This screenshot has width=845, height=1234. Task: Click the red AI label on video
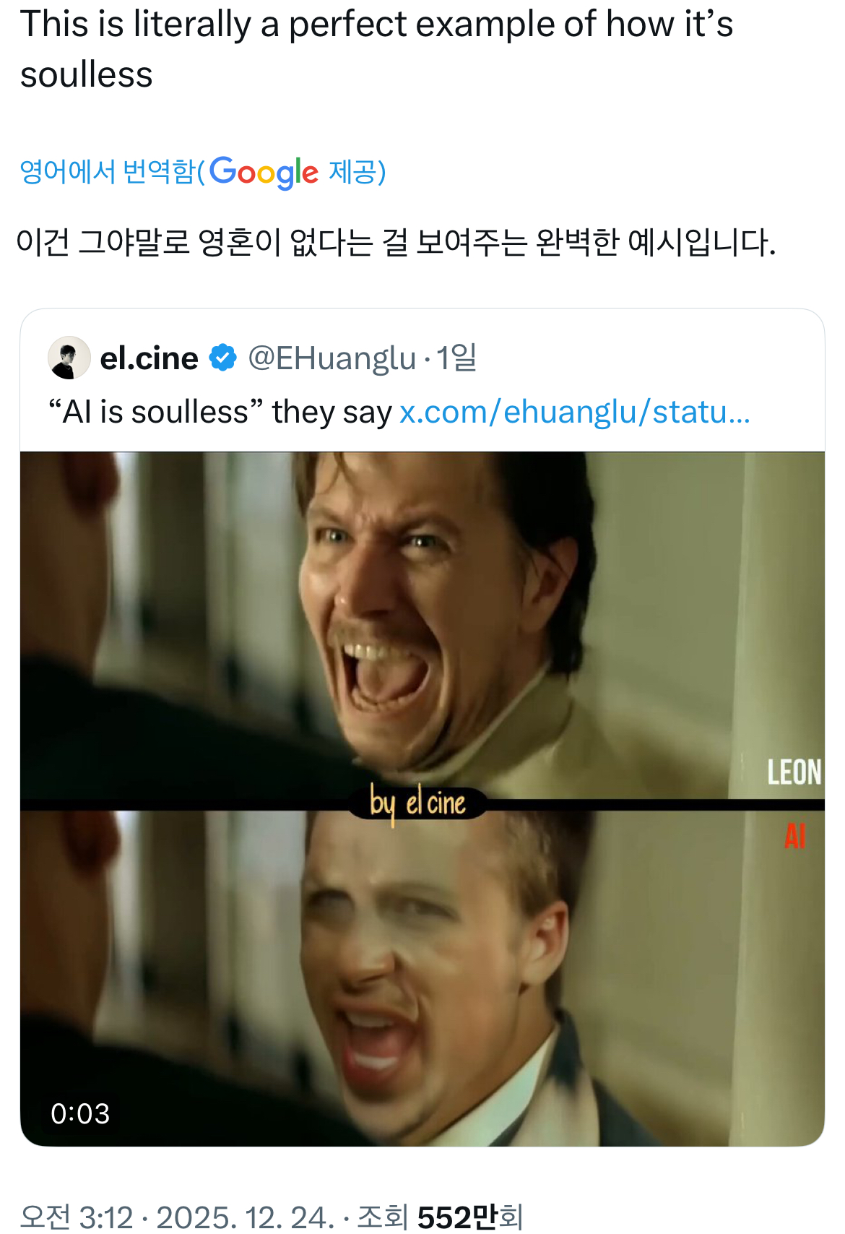(795, 836)
